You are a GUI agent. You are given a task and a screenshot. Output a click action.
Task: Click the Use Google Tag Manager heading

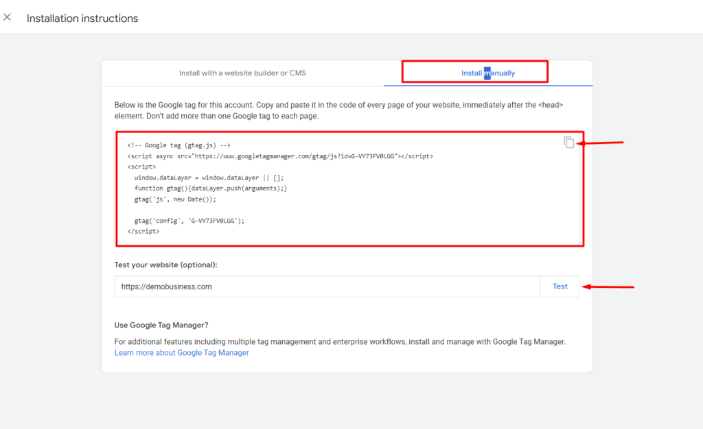(161, 325)
